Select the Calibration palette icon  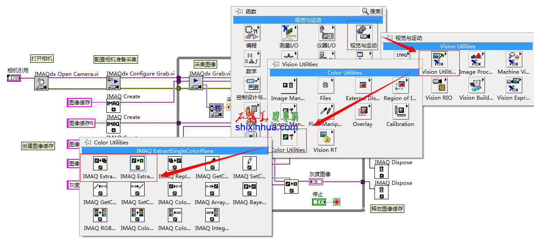point(400,112)
